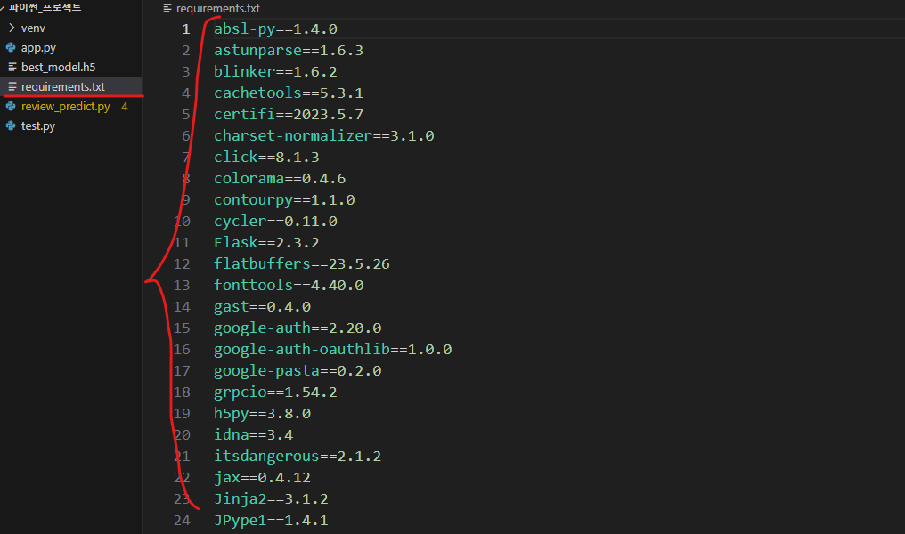
Task: Click the contourpy==1.1.0 line
Action: click(284, 199)
